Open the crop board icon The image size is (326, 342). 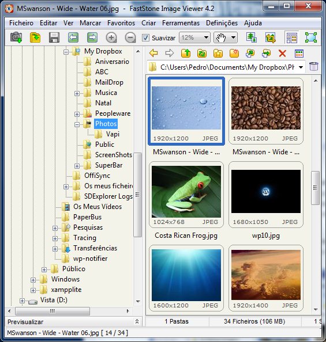271,37
